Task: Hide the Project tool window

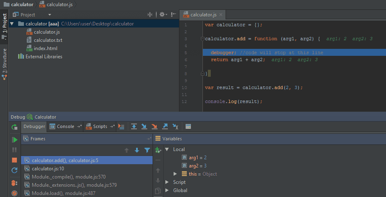Action: 174,14
